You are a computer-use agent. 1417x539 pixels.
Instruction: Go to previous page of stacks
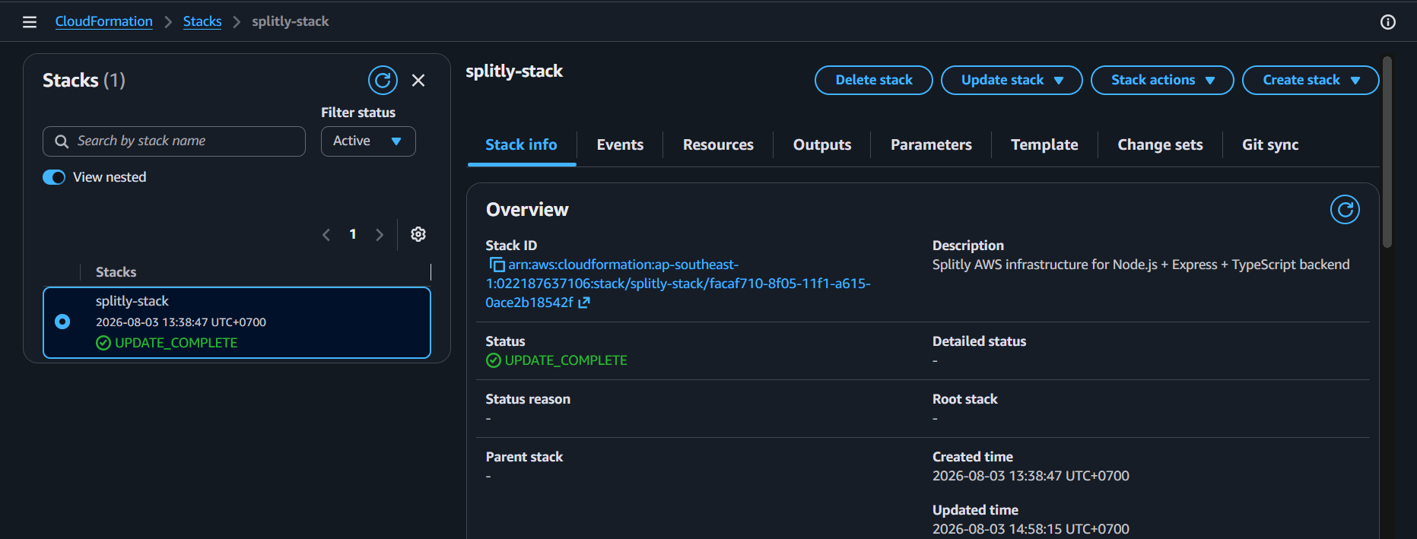point(326,235)
